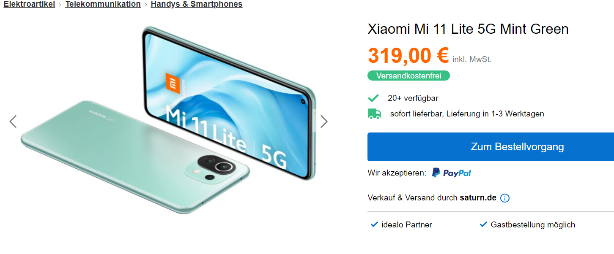This screenshot has width=614, height=254.
Task: Click the Xiaomi Mi 11 Lite product image
Action: (168, 120)
